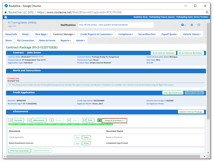Click step 1 Contract button
214x162 pixels.
[x=18, y=120]
